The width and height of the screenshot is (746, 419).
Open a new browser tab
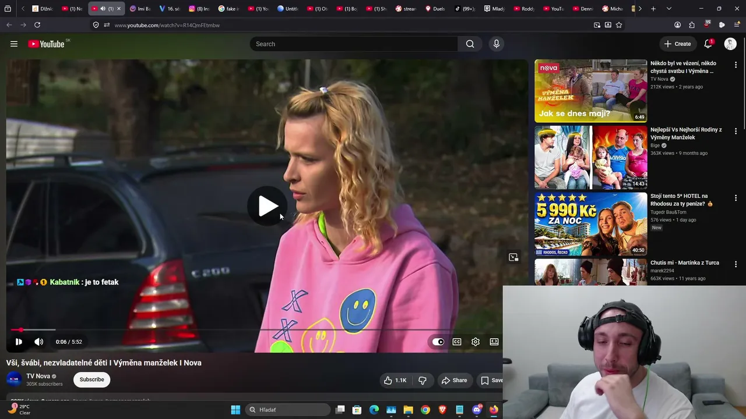653,9
